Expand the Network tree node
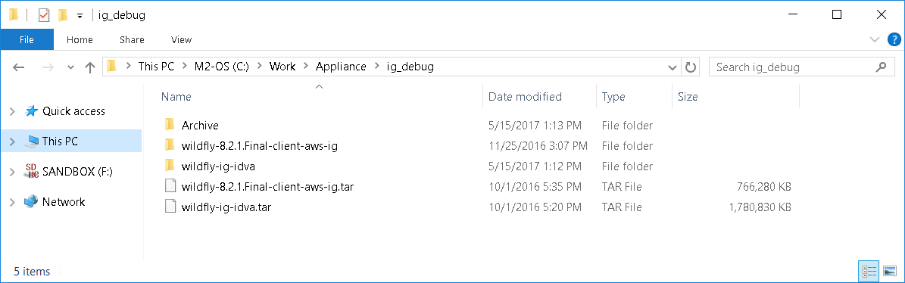 [x=13, y=202]
